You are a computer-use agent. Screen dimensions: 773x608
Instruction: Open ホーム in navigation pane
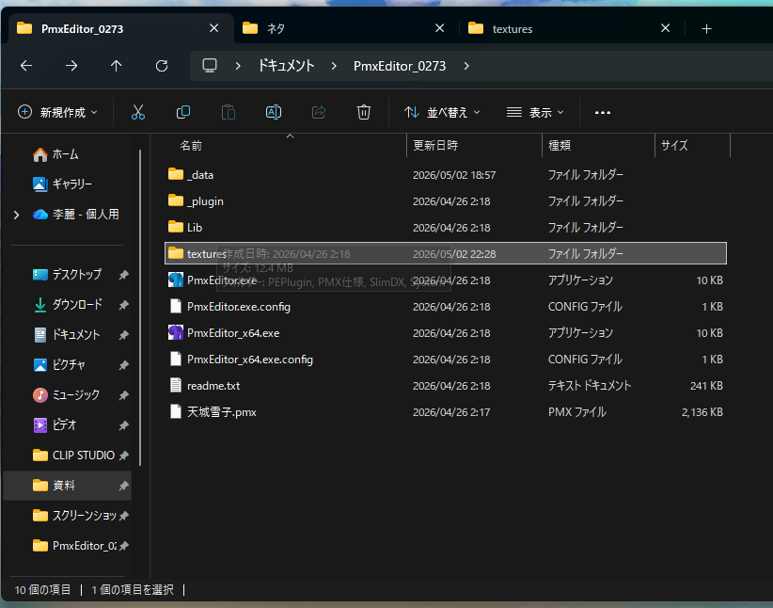[x=66, y=154]
